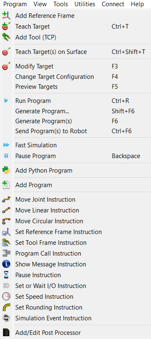Click the Add Tool (TCP) gripper icon

[6, 37]
